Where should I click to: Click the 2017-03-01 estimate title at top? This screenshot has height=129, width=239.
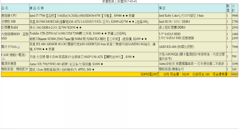click(119, 2)
